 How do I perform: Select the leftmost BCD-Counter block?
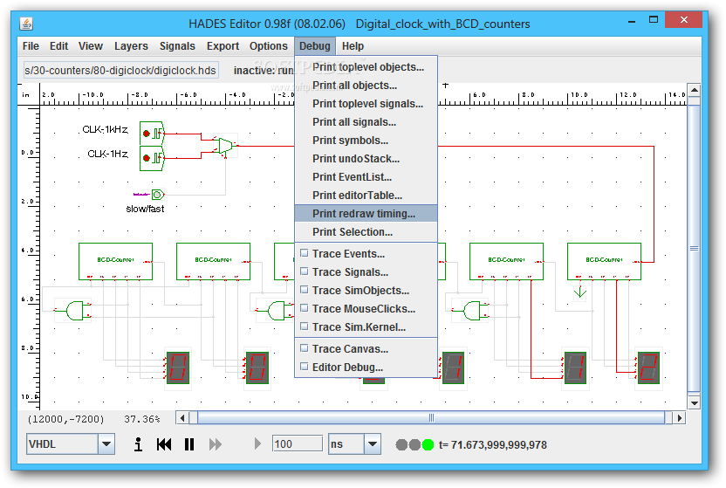click(x=115, y=261)
